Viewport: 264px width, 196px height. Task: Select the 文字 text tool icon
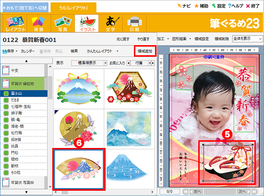110,24
